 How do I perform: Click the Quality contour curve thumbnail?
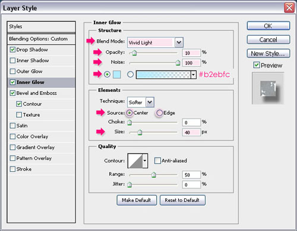point(135,161)
